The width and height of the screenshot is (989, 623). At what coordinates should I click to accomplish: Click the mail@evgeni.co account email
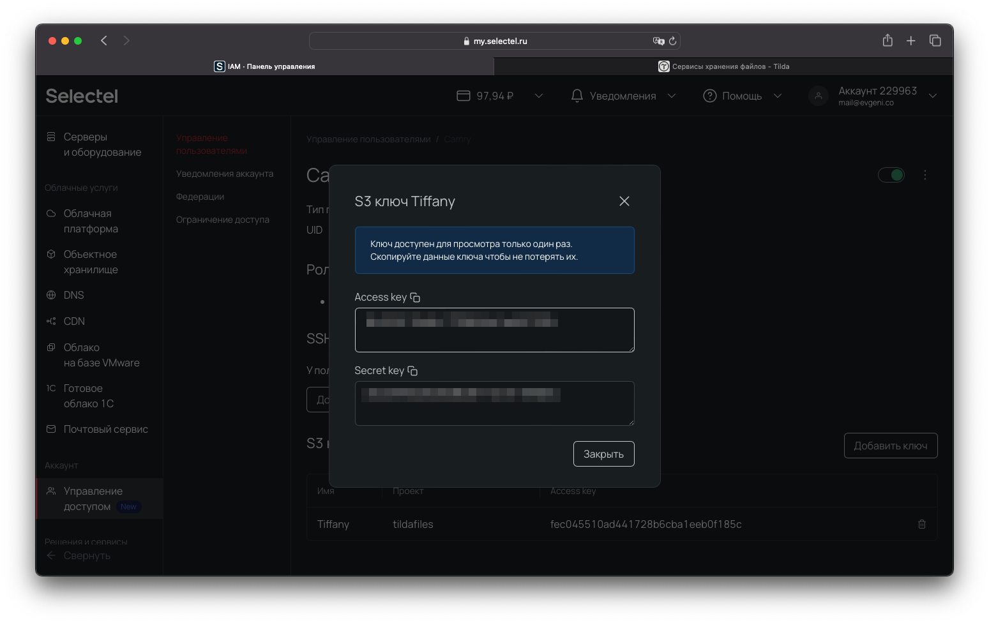pos(866,103)
